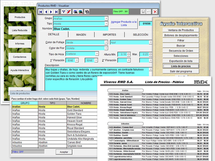Screen dimensions: 215x161
Task: Open Informes from the sidebar
Action: click(x=20, y=43)
